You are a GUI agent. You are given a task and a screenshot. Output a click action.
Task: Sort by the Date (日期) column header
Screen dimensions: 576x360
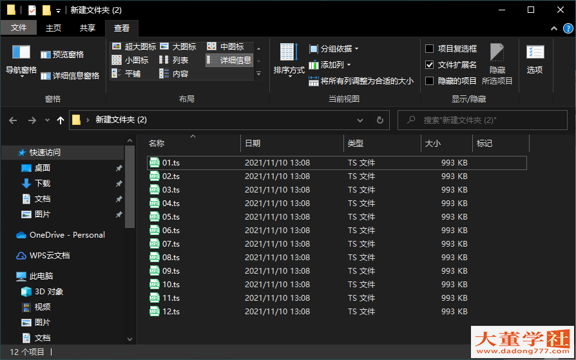[x=292, y=143]
